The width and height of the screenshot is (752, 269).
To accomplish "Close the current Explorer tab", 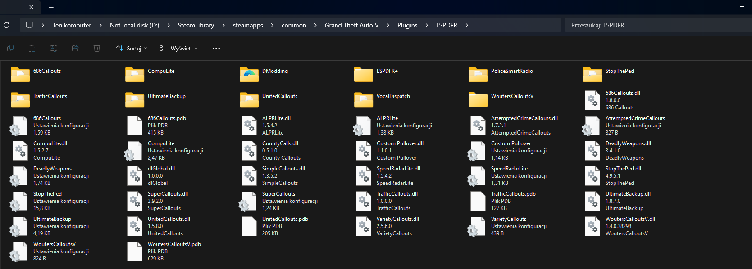I will (x=31, y=7).
